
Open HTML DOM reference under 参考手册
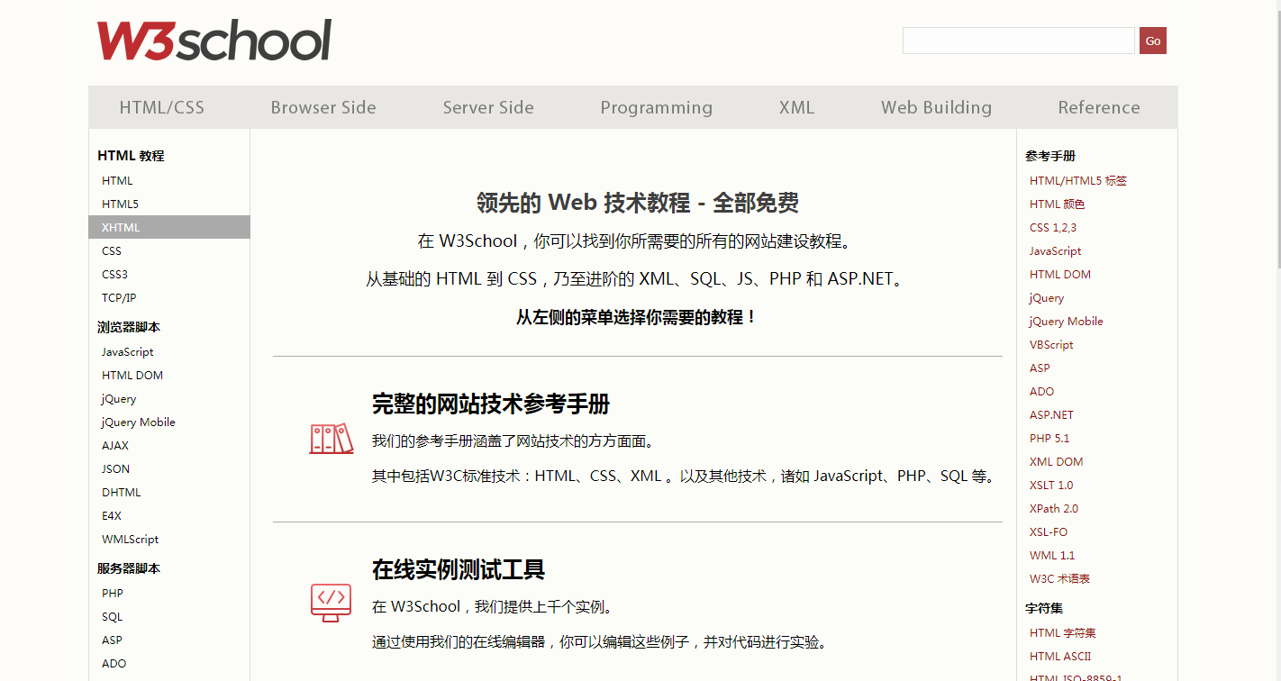(x=1060, y=275)
